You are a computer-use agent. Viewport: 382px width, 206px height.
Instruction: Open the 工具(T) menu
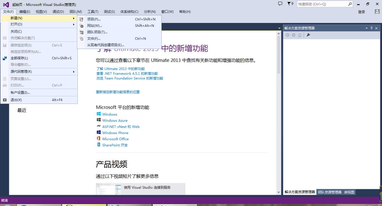pyautogui.click(x=93, y=12)
